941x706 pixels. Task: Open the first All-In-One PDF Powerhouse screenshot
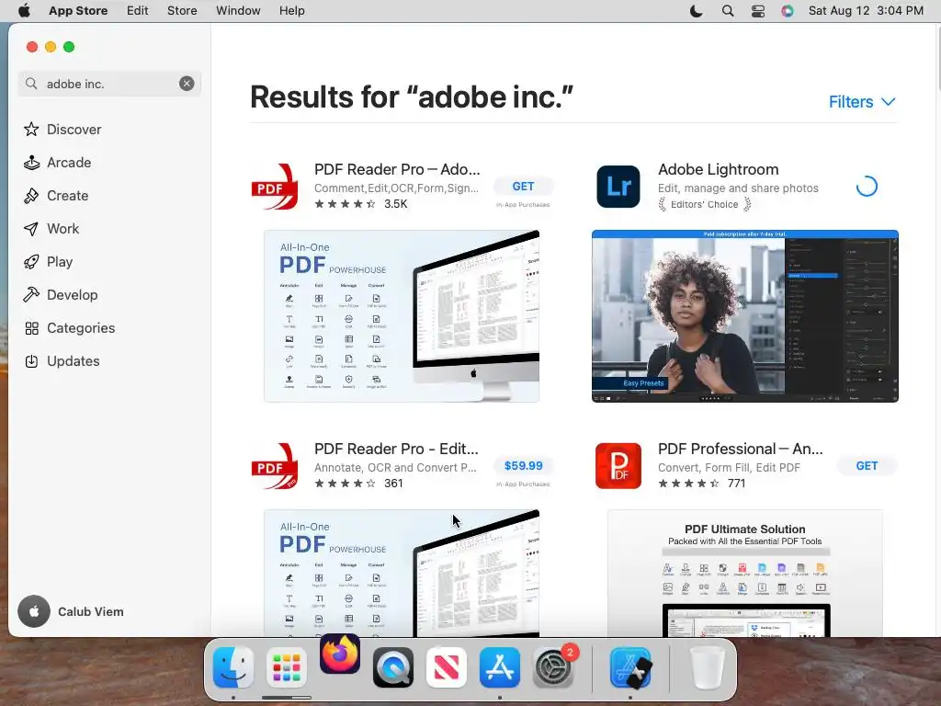point(402,316)
